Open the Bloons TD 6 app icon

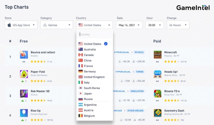click(158, 94)
